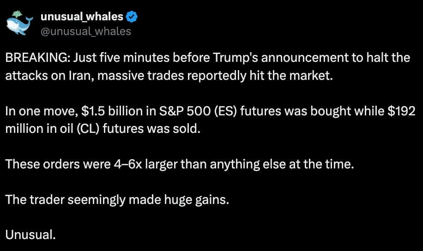Click the blue verified checkmark badge
The image size is (423, 251).
coord(132,17)
